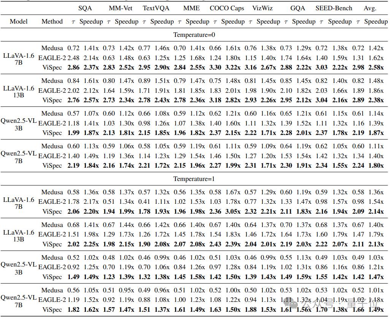Click the Temperature=1 section heading

point(194,179)
